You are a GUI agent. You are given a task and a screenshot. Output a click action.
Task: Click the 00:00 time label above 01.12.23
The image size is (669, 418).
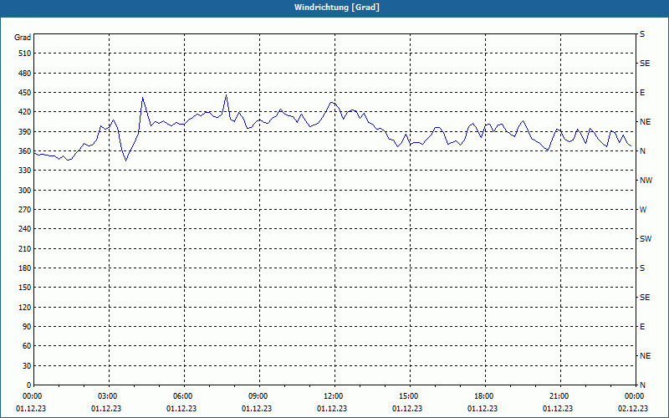point(32,395)
